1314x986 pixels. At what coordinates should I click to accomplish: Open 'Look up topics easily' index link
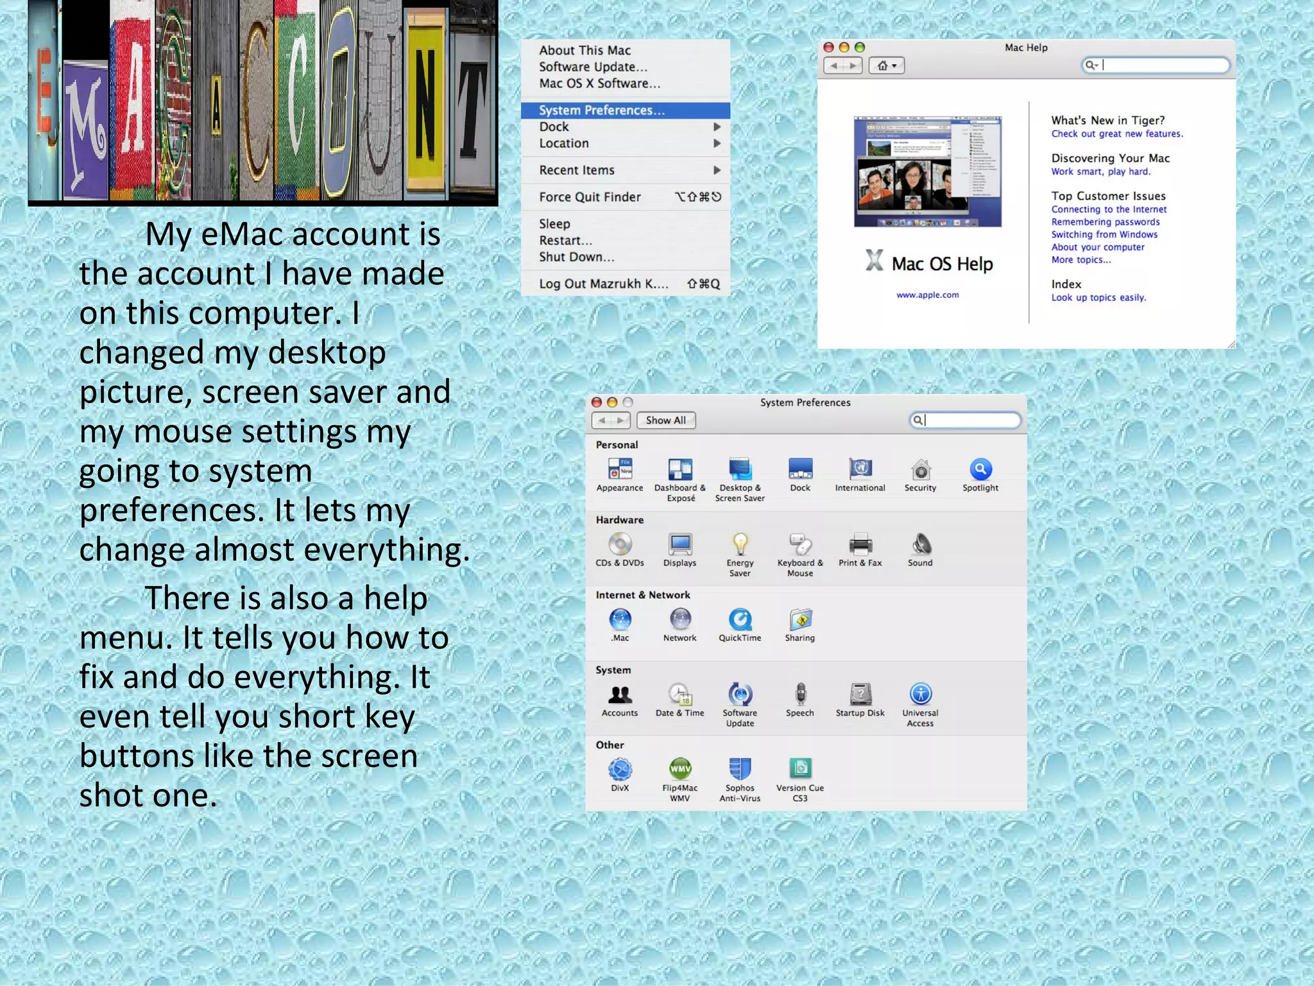tap(1098, 298)
